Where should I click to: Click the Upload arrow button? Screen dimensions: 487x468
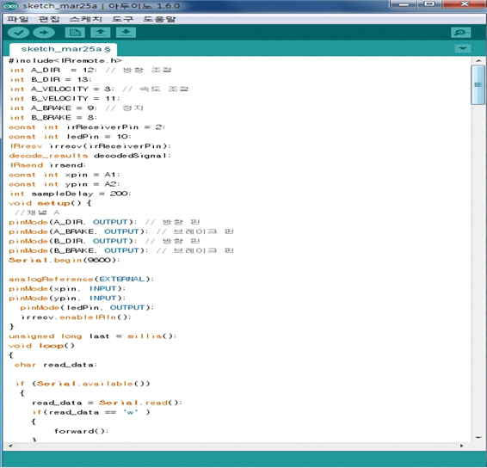point(44,33)
